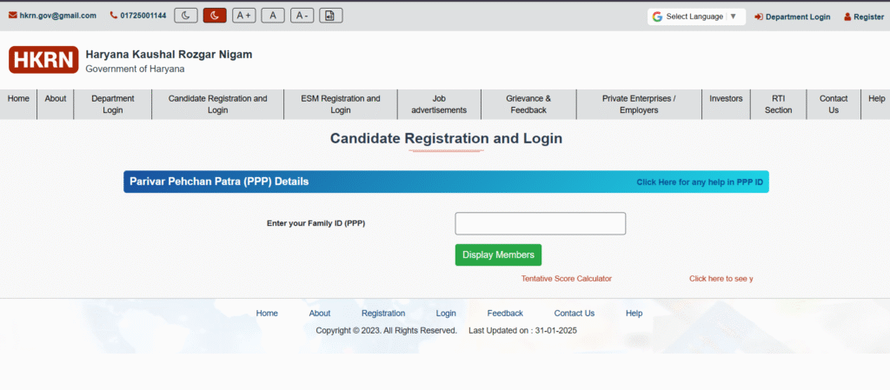Open Department Login in top bar
890x390 pixels.
(x=793, y=17)
